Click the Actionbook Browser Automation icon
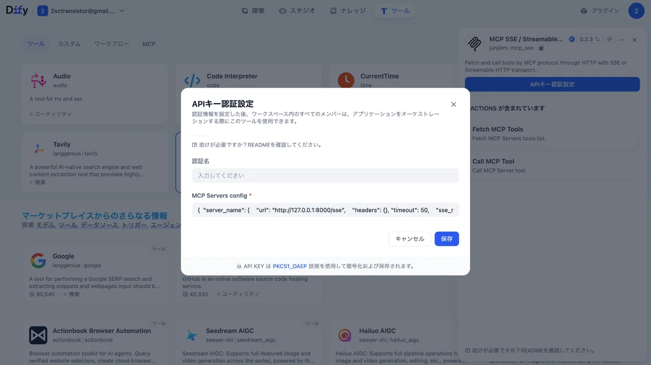The height and width of the screenshot is (365, 651). click(39, 335)
